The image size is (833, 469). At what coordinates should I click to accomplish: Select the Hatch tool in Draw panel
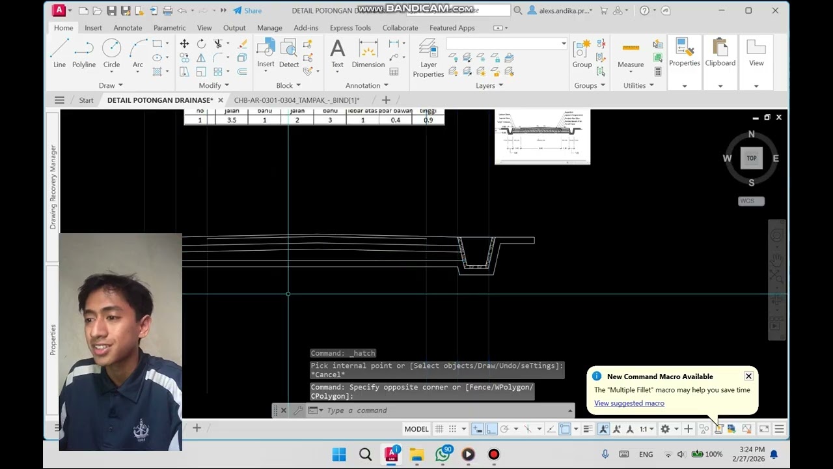tap(157, 72)
